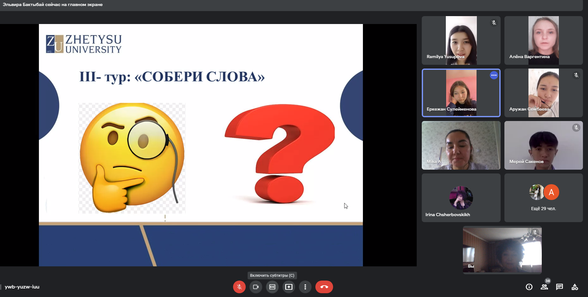This screenshot has width=588, height=297.
Task: Open the meeting details info icon
Action: click(529, 287)
